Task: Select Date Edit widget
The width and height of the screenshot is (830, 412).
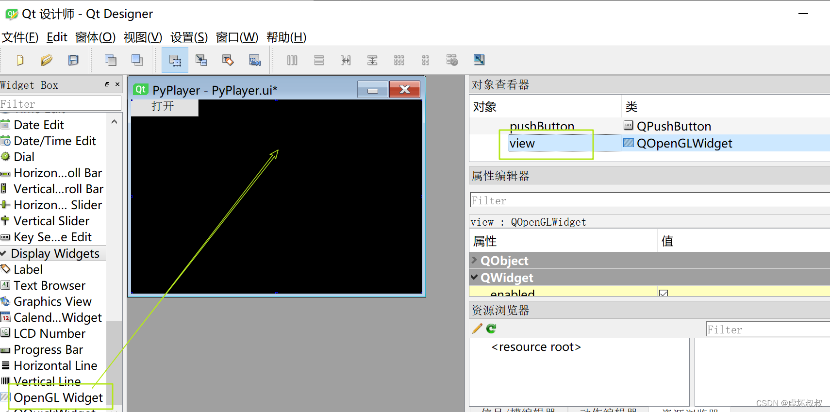Action: pyautogui.click(x=39, y=125)
